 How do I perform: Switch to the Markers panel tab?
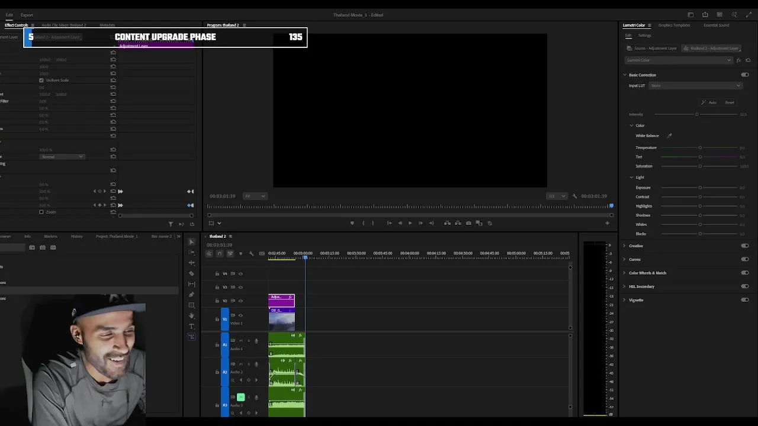click(x=50, y=237)
